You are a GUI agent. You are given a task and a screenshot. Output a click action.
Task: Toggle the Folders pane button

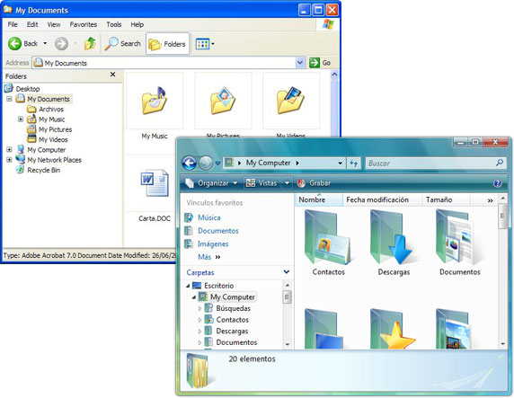coord(167,44)
